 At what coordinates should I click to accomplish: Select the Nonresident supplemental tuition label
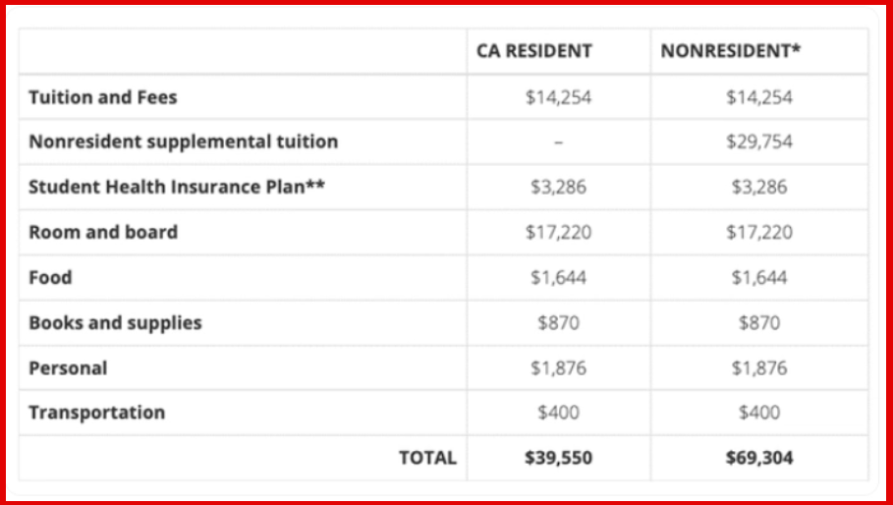(183, 141)
